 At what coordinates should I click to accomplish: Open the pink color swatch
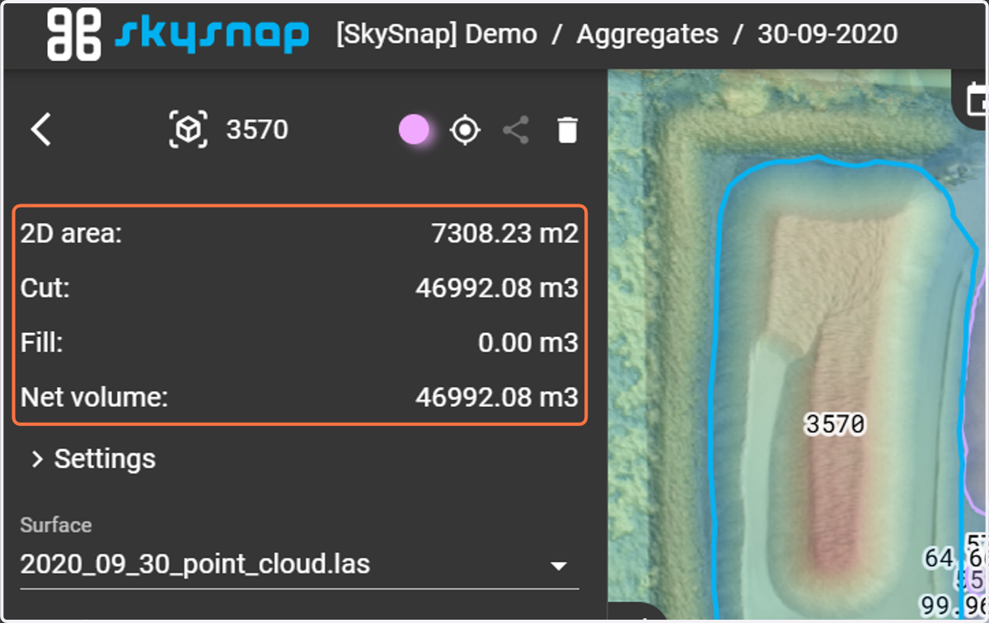(414, 130)
